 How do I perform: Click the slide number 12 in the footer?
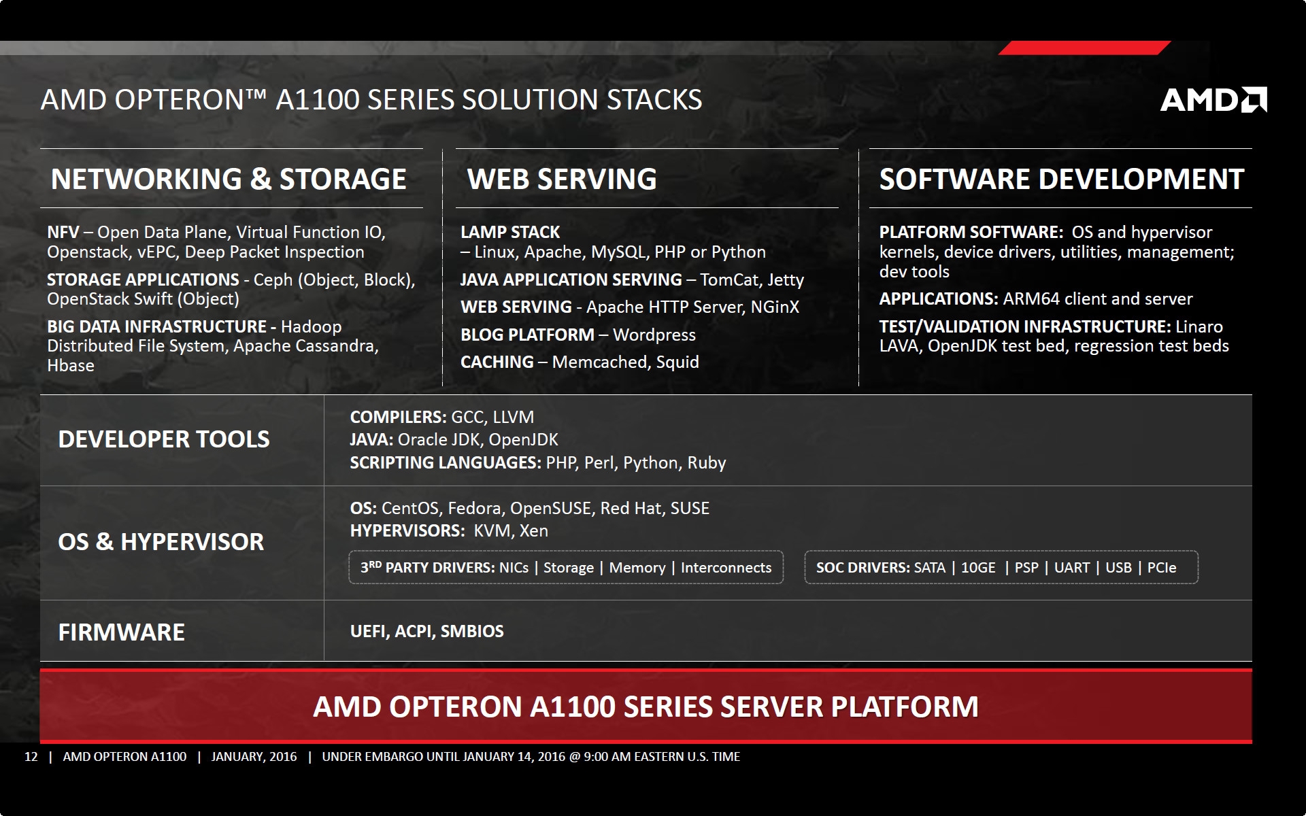[31, 757]
